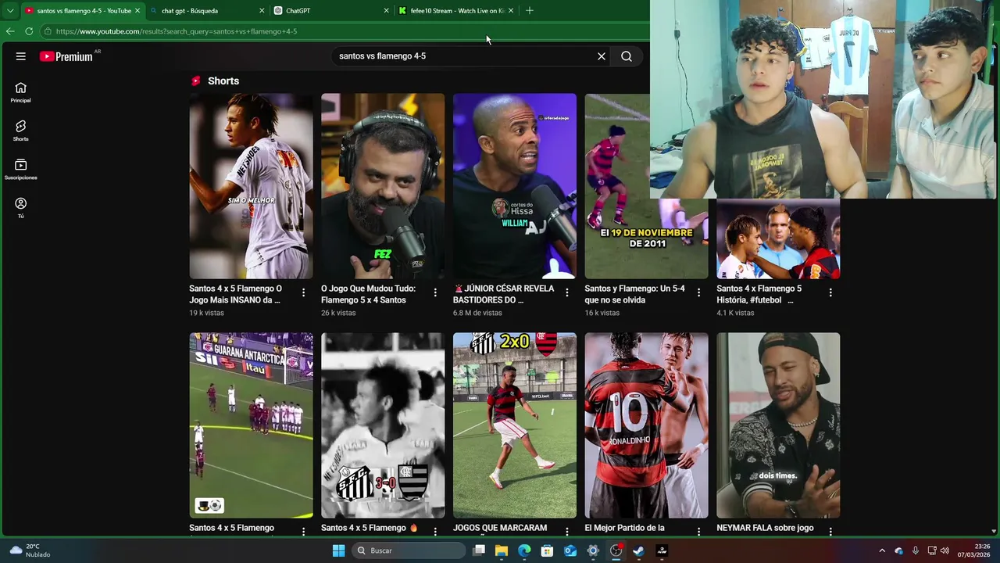The height and width of the screenshot is (563, 1000).
Task: Open options for 'O Jogo Que Mudou Tudo' short
Action: tap(435, 292)
